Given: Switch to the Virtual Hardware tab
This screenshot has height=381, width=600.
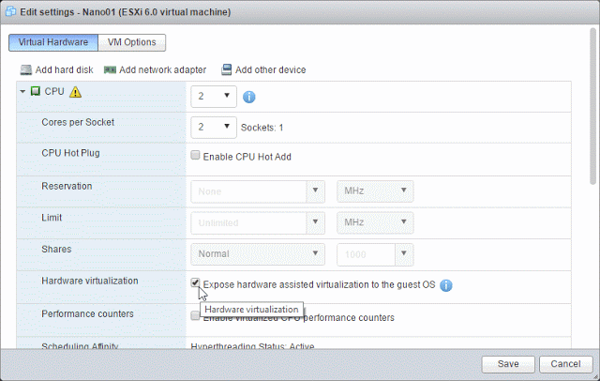Looking at the screenshot, I should tap(53, 42).
